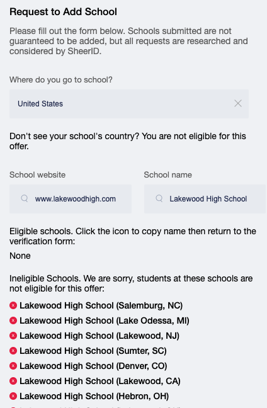Click red X icon beside Lakewood, NJ school
267x408 pixels.
pos(13,336)
